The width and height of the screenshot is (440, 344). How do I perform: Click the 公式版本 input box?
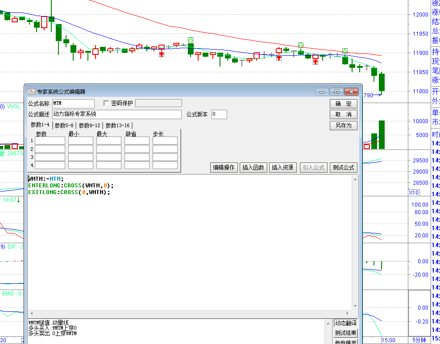(219, 114)
